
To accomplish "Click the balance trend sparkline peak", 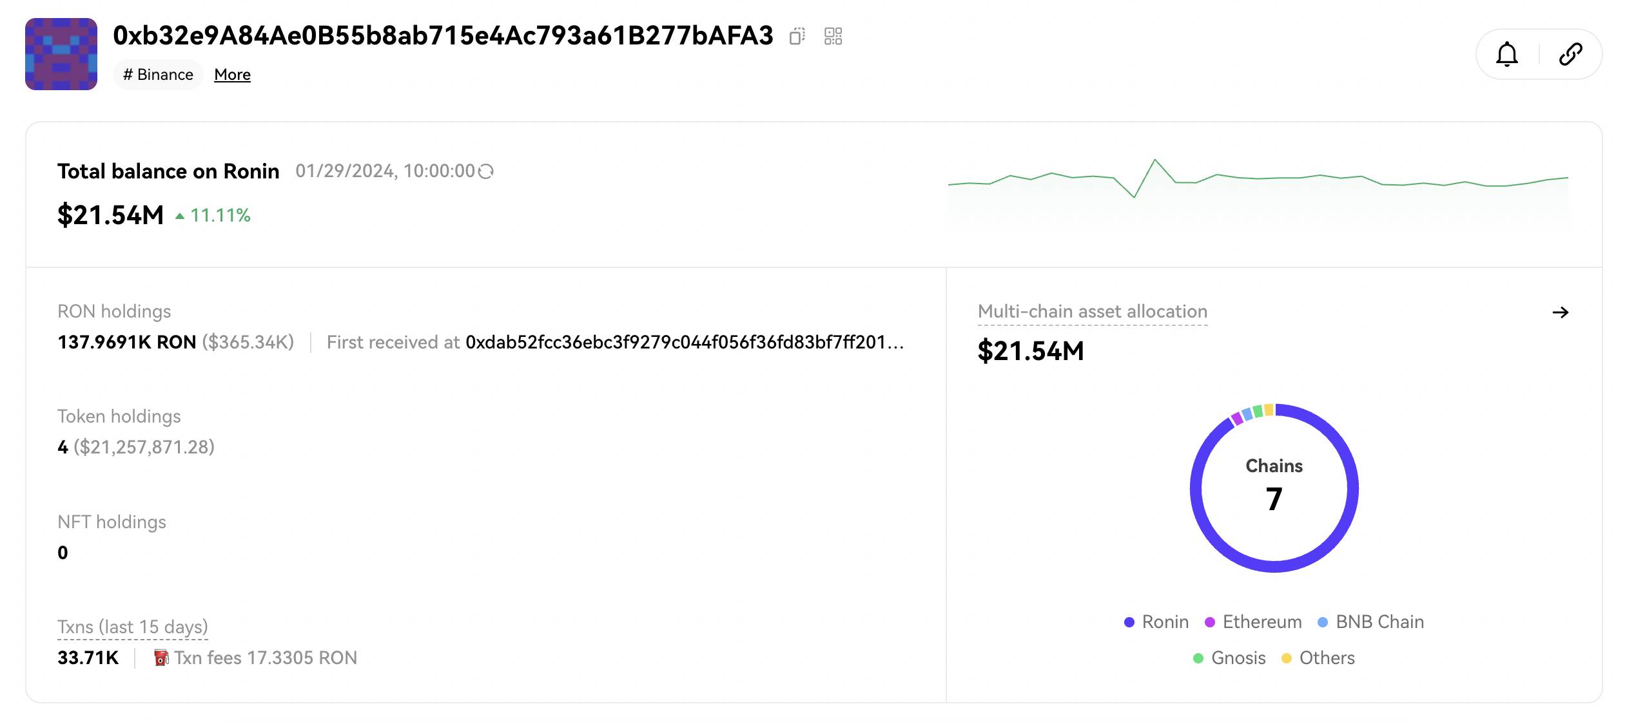I will (x=1154, y=160).
